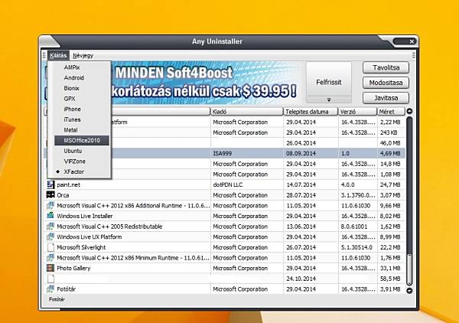
Task: Switch to the Ubuntu skin
Action: pos(73,151)
